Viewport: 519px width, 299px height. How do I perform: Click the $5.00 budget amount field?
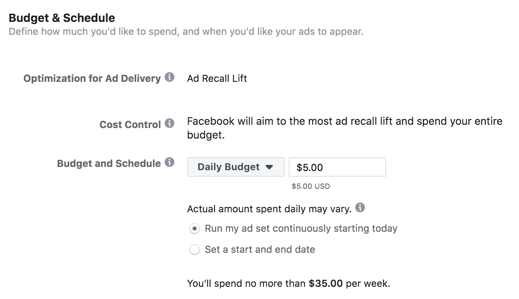coord(337,167)
